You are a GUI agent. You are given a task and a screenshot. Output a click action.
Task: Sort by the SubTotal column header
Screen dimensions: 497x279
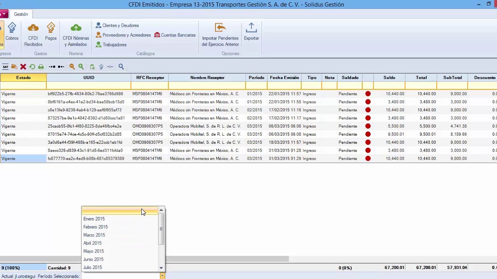(x=453, y=78)
